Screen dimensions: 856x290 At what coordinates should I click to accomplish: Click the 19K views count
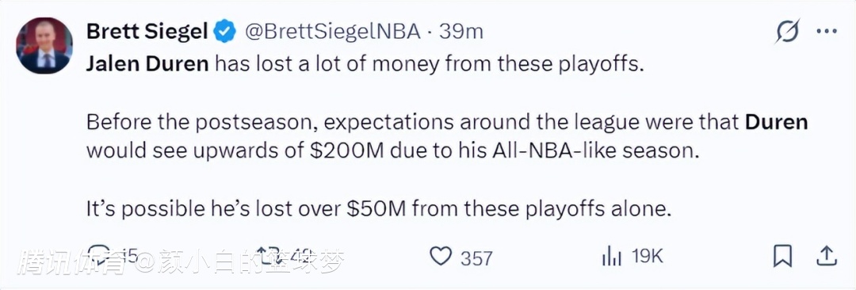point(648,257)
